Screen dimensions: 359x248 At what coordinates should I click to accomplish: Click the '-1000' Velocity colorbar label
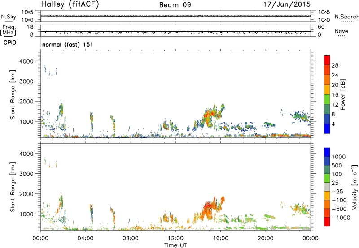[341, 218]
